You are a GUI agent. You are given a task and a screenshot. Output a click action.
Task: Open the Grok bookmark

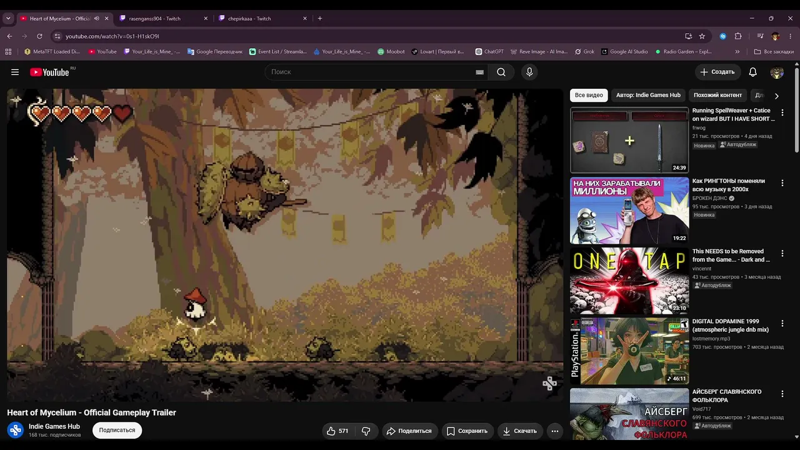tap(584, 52)
